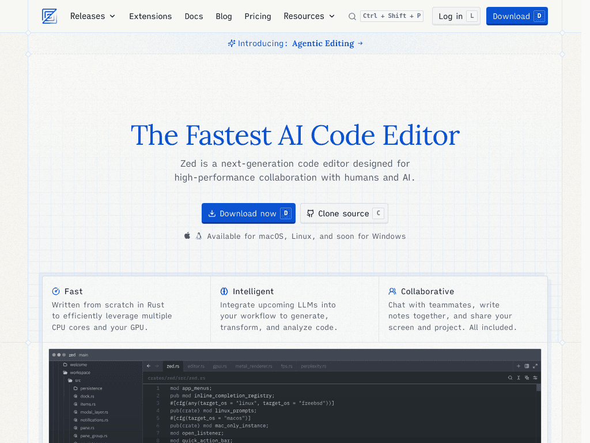
Task: Click the main branch label in editor titlebar
Action: 83,355
